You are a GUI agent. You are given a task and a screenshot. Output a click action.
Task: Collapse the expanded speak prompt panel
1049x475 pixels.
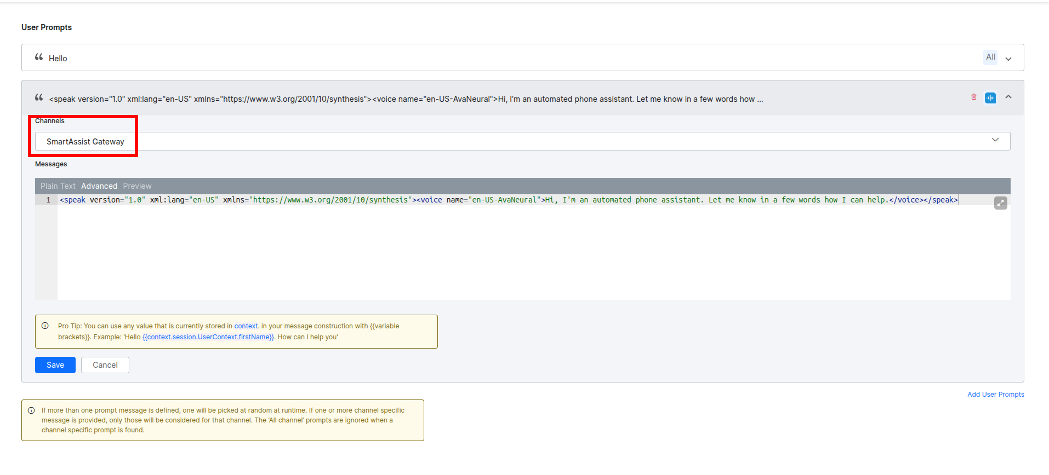tap(1008, 97)
